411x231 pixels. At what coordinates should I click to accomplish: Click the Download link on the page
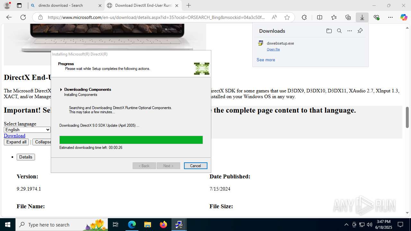click(x=14, y=136)
